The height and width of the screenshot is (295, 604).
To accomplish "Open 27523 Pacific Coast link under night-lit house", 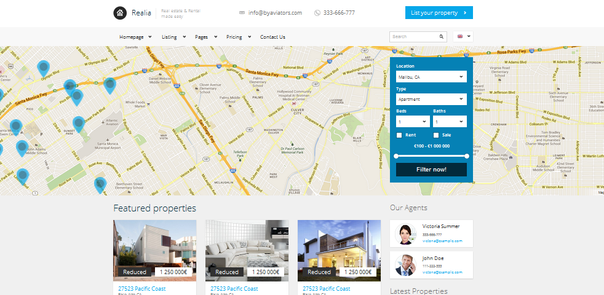I will [x=326, y=288].
